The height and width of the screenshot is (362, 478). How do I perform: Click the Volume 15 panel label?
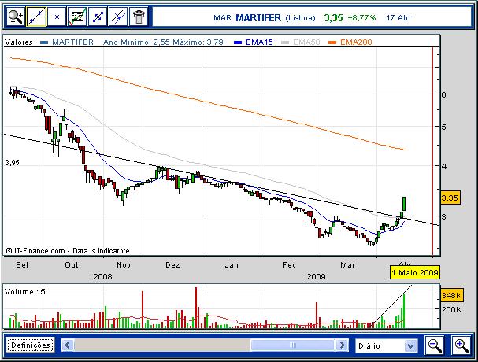pyautogui.click(x=25, y=292)
